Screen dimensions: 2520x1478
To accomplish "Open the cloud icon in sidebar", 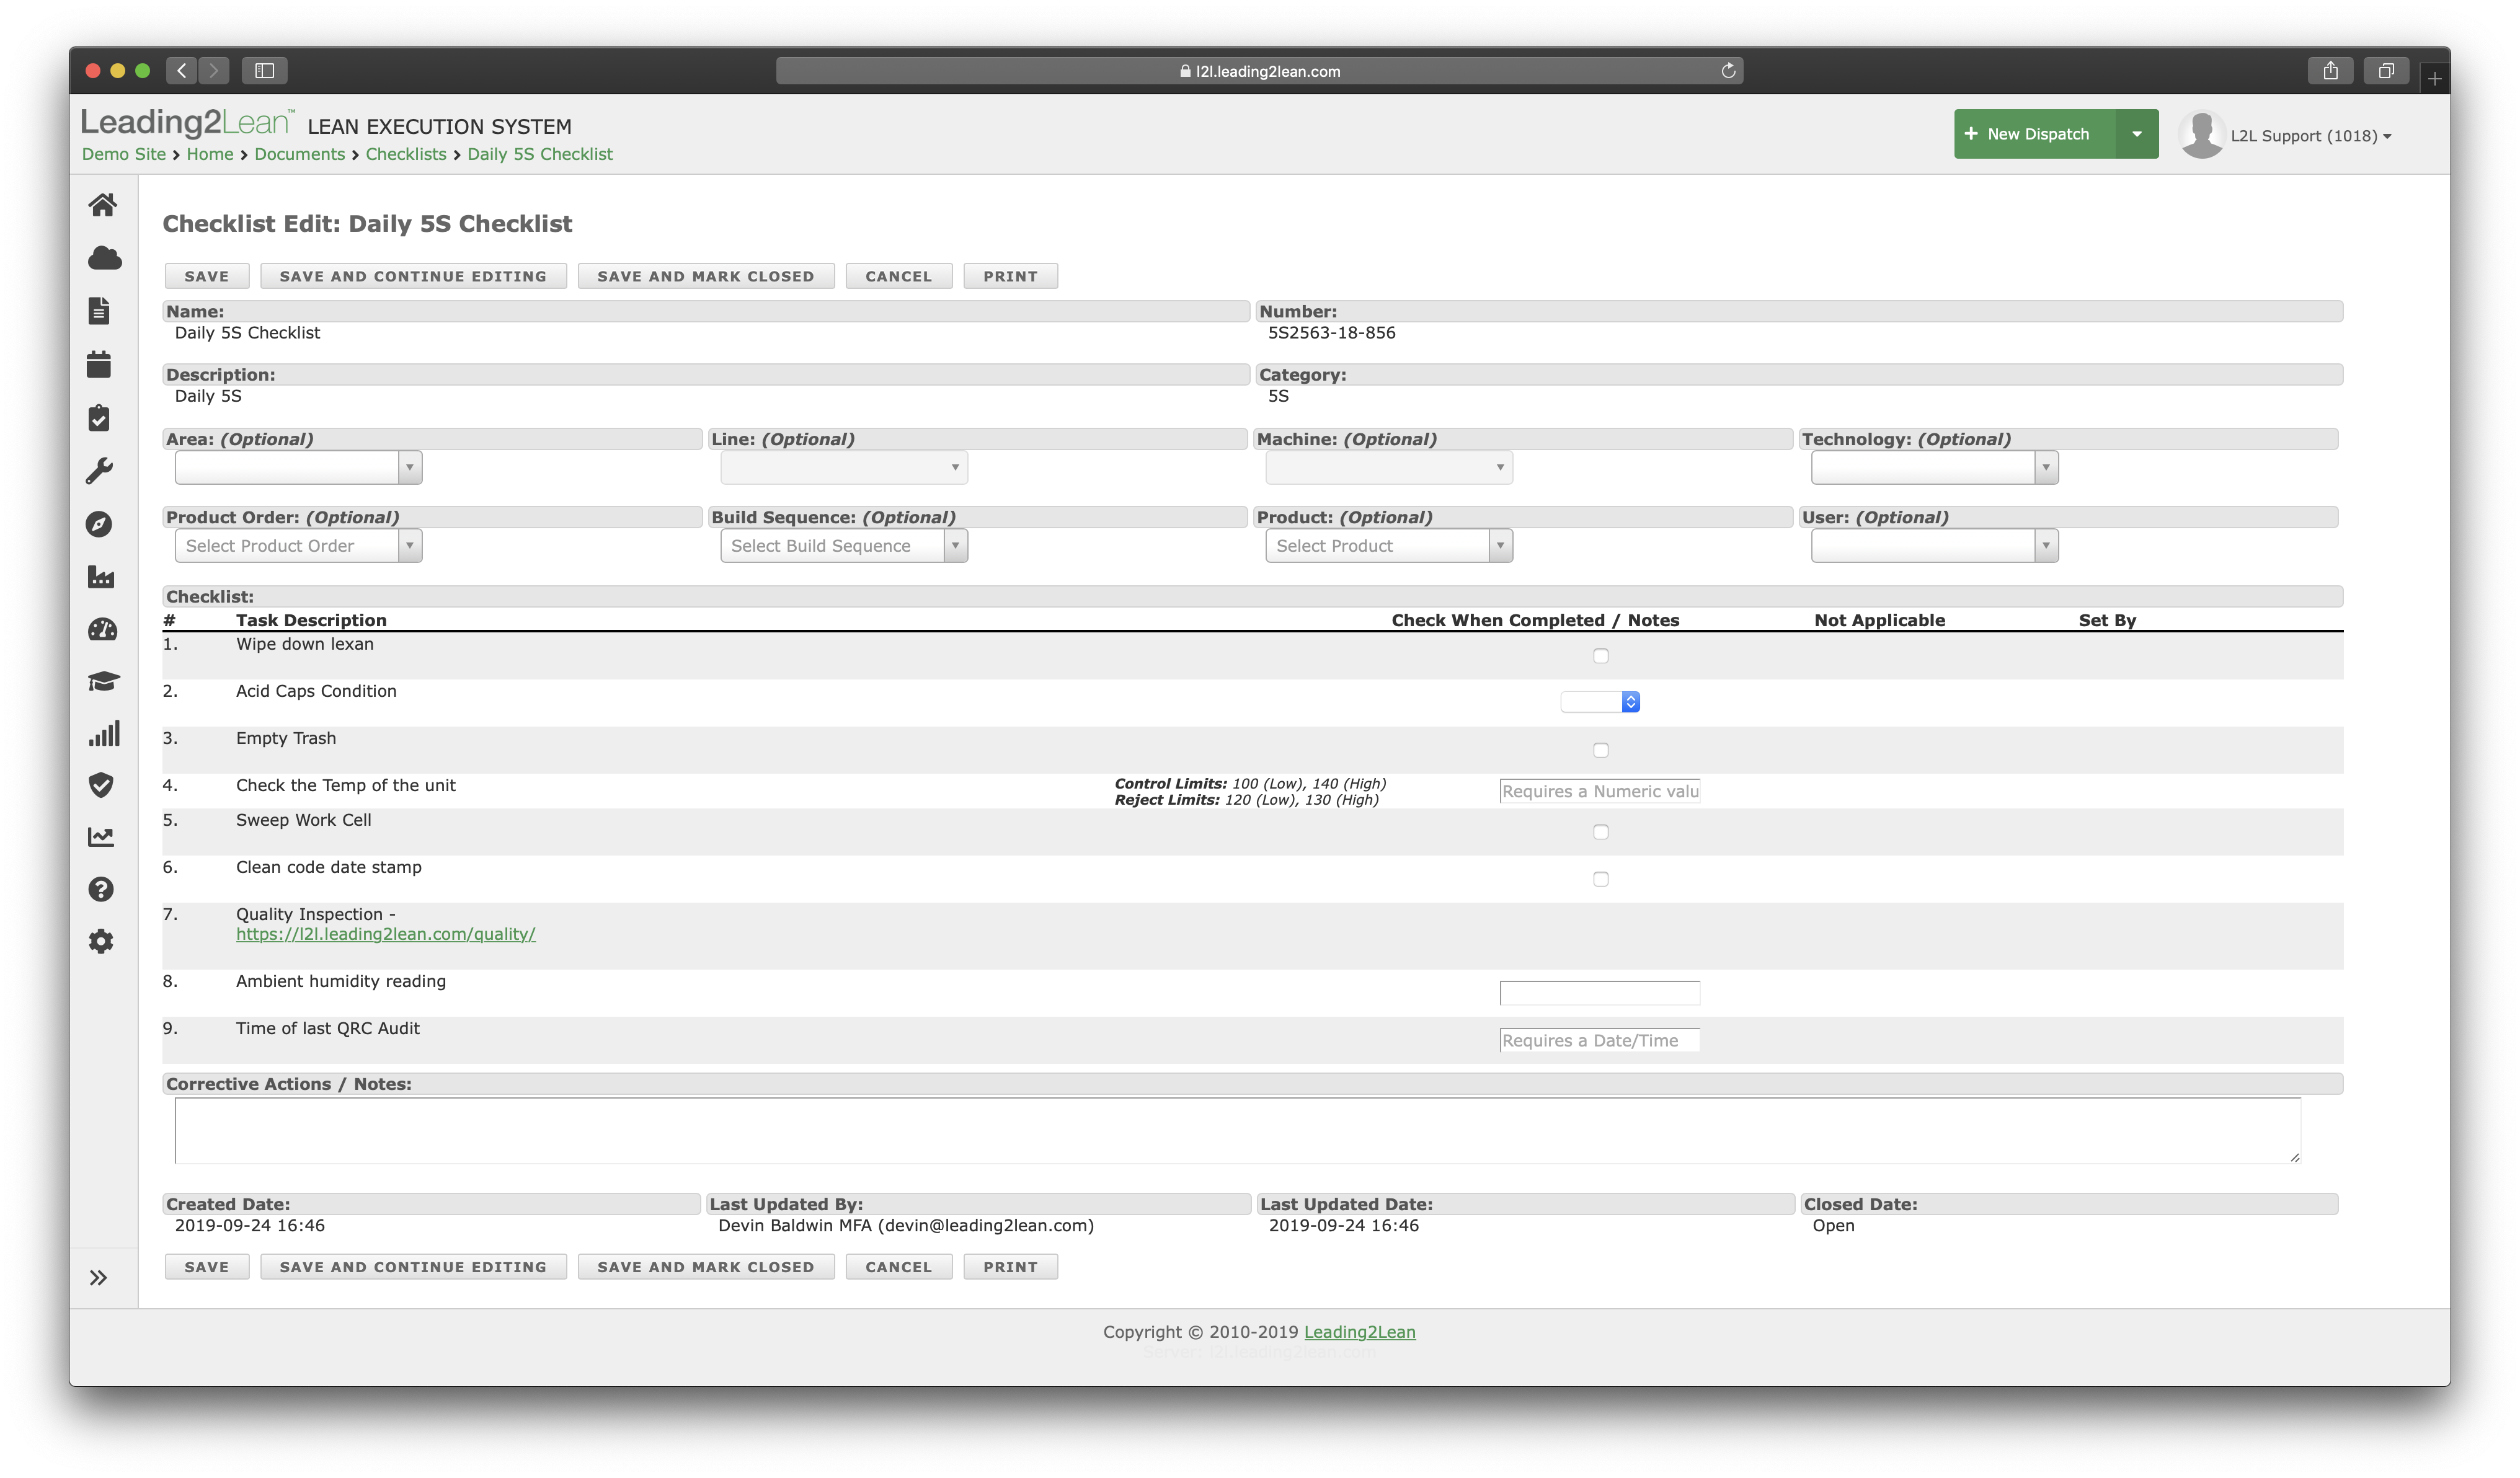I will click(x=104, y=258).
